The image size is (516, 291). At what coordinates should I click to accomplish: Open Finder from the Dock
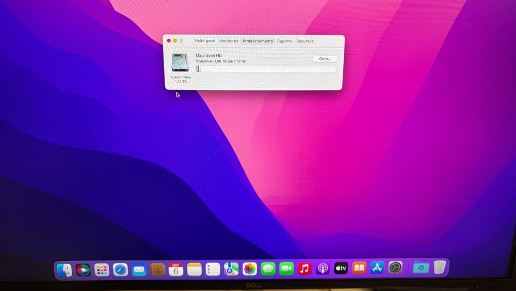pyautogui.click(x=64, y=270)
